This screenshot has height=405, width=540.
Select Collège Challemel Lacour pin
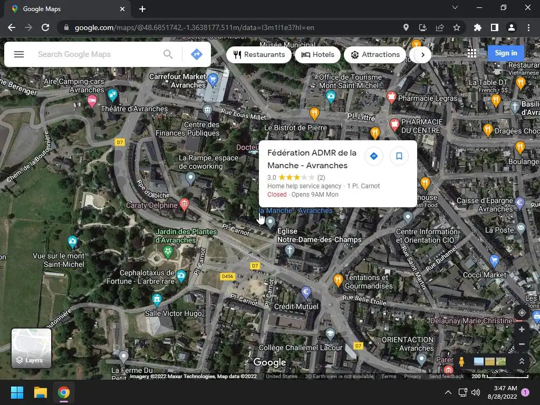[330, 334]
